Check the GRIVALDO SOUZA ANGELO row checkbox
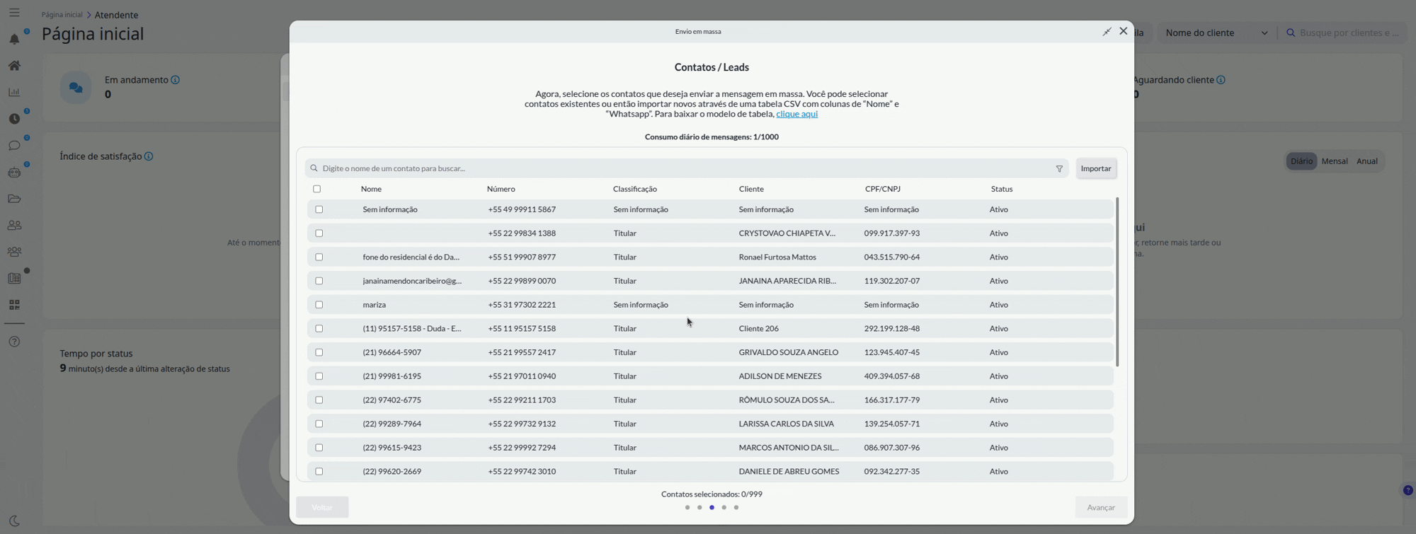This screenshot has width=1416, height=534. click(319, 352)
